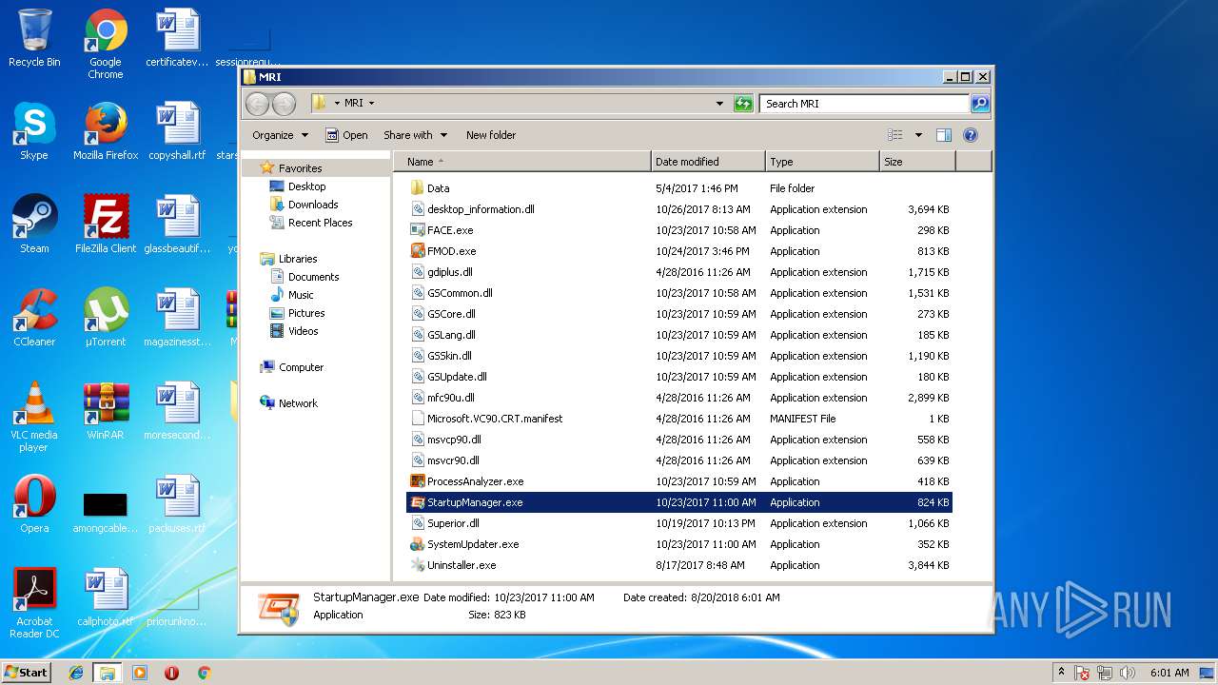Select the FMOD.exe file icon
The width and height of the screenshot is (1218, 685).
[x=417, y=251]
